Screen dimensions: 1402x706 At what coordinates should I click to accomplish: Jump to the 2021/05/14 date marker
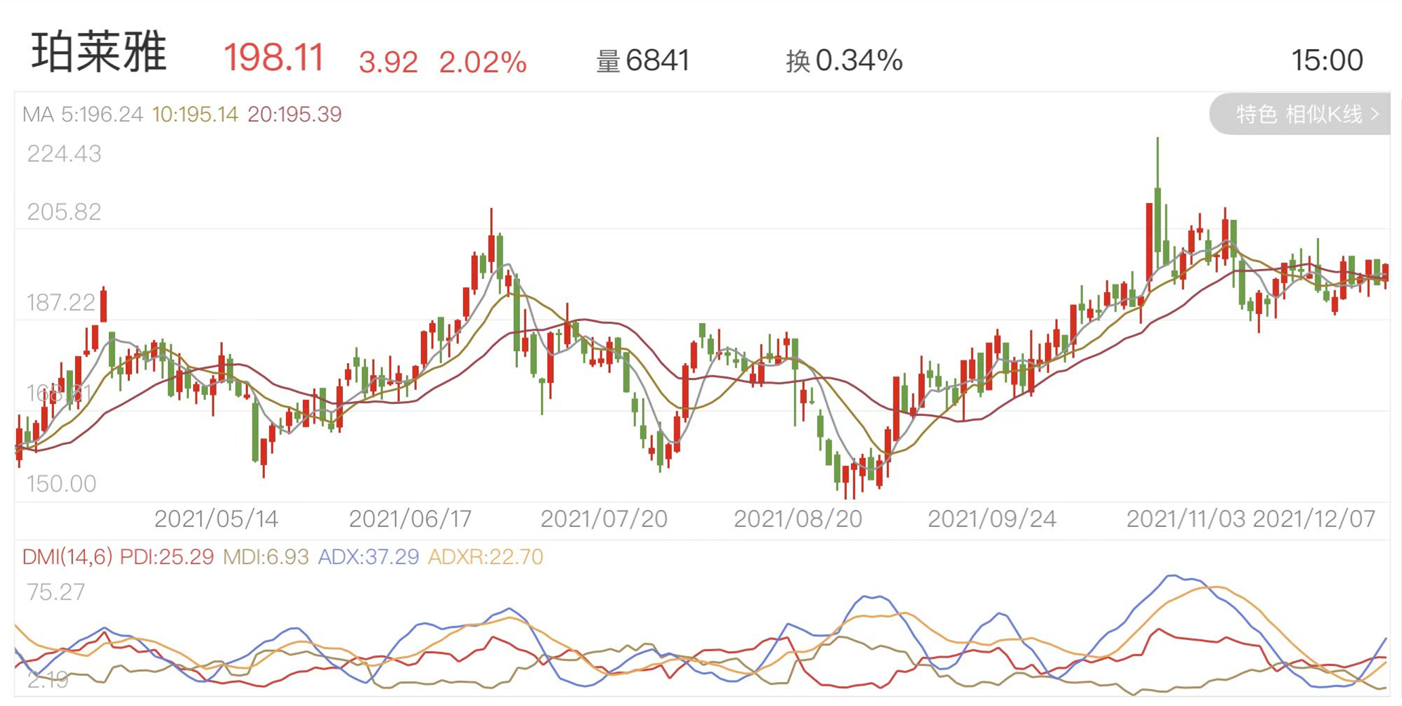pyautogui.click(x=216, y=519)
